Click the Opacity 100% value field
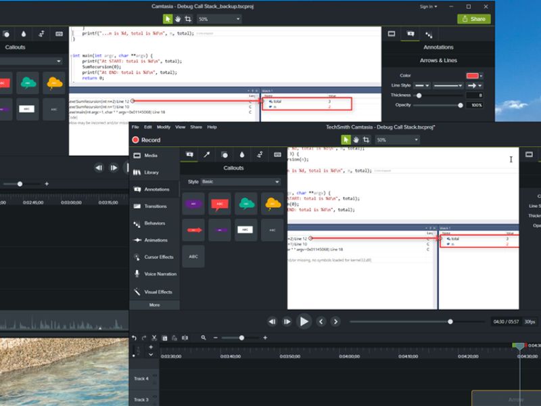The image size is (541, 406). click(x=474, y=106)
